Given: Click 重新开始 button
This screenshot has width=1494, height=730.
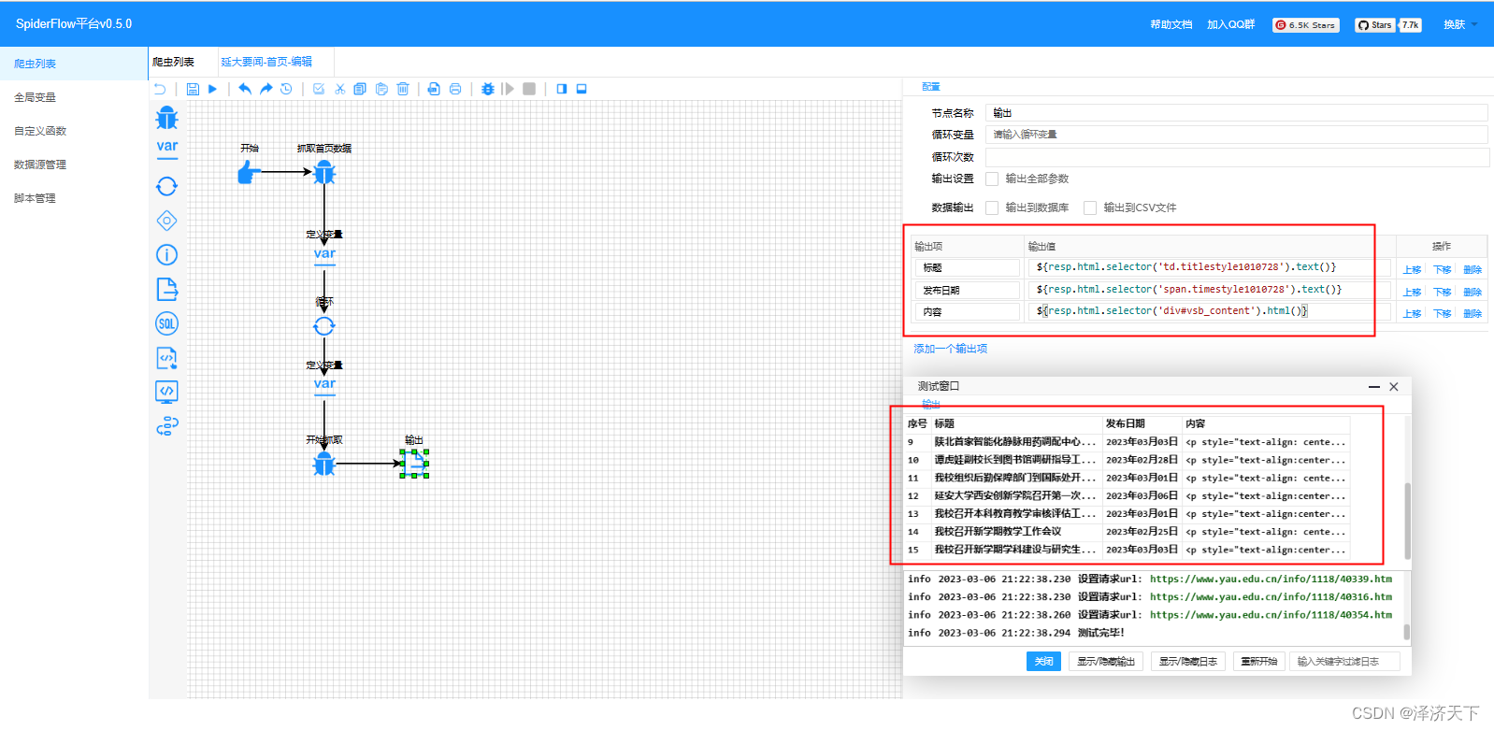Looking at the screenshot, I should (1259, 661).
